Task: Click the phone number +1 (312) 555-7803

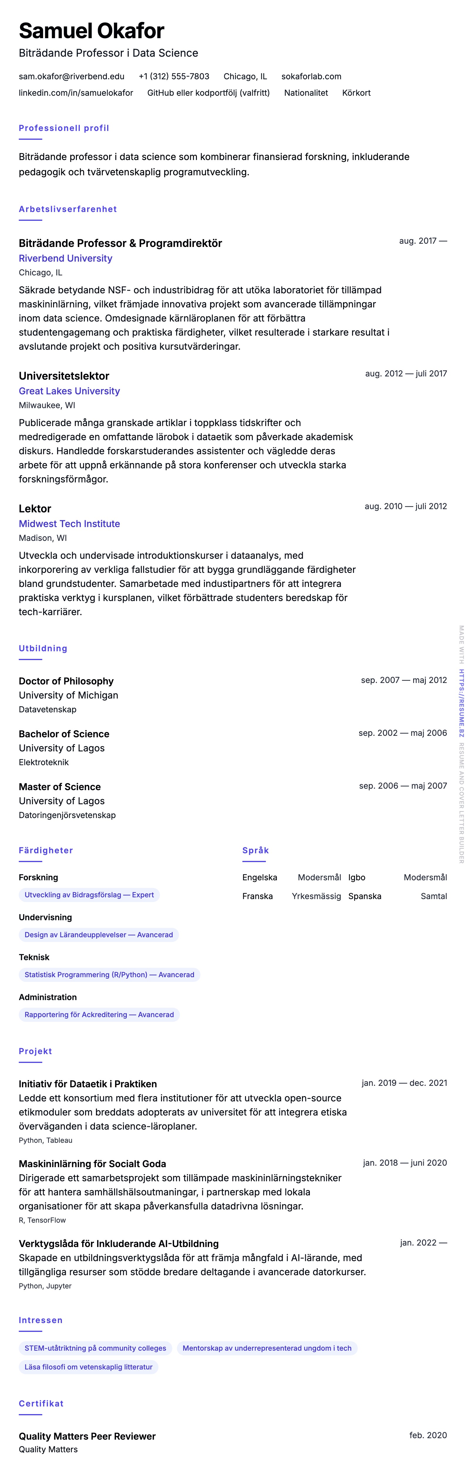Action: 174,76
